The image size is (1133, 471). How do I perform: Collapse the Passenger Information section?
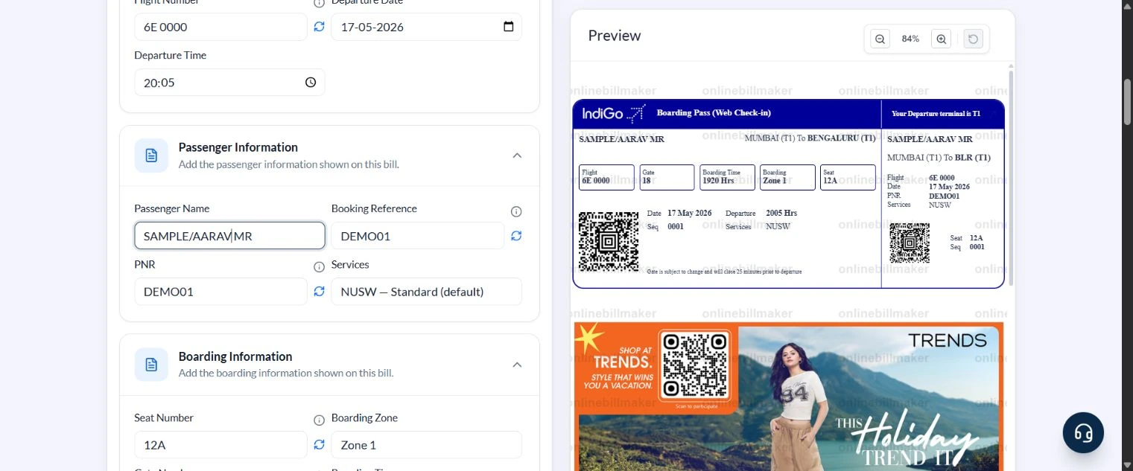point(517,156)
